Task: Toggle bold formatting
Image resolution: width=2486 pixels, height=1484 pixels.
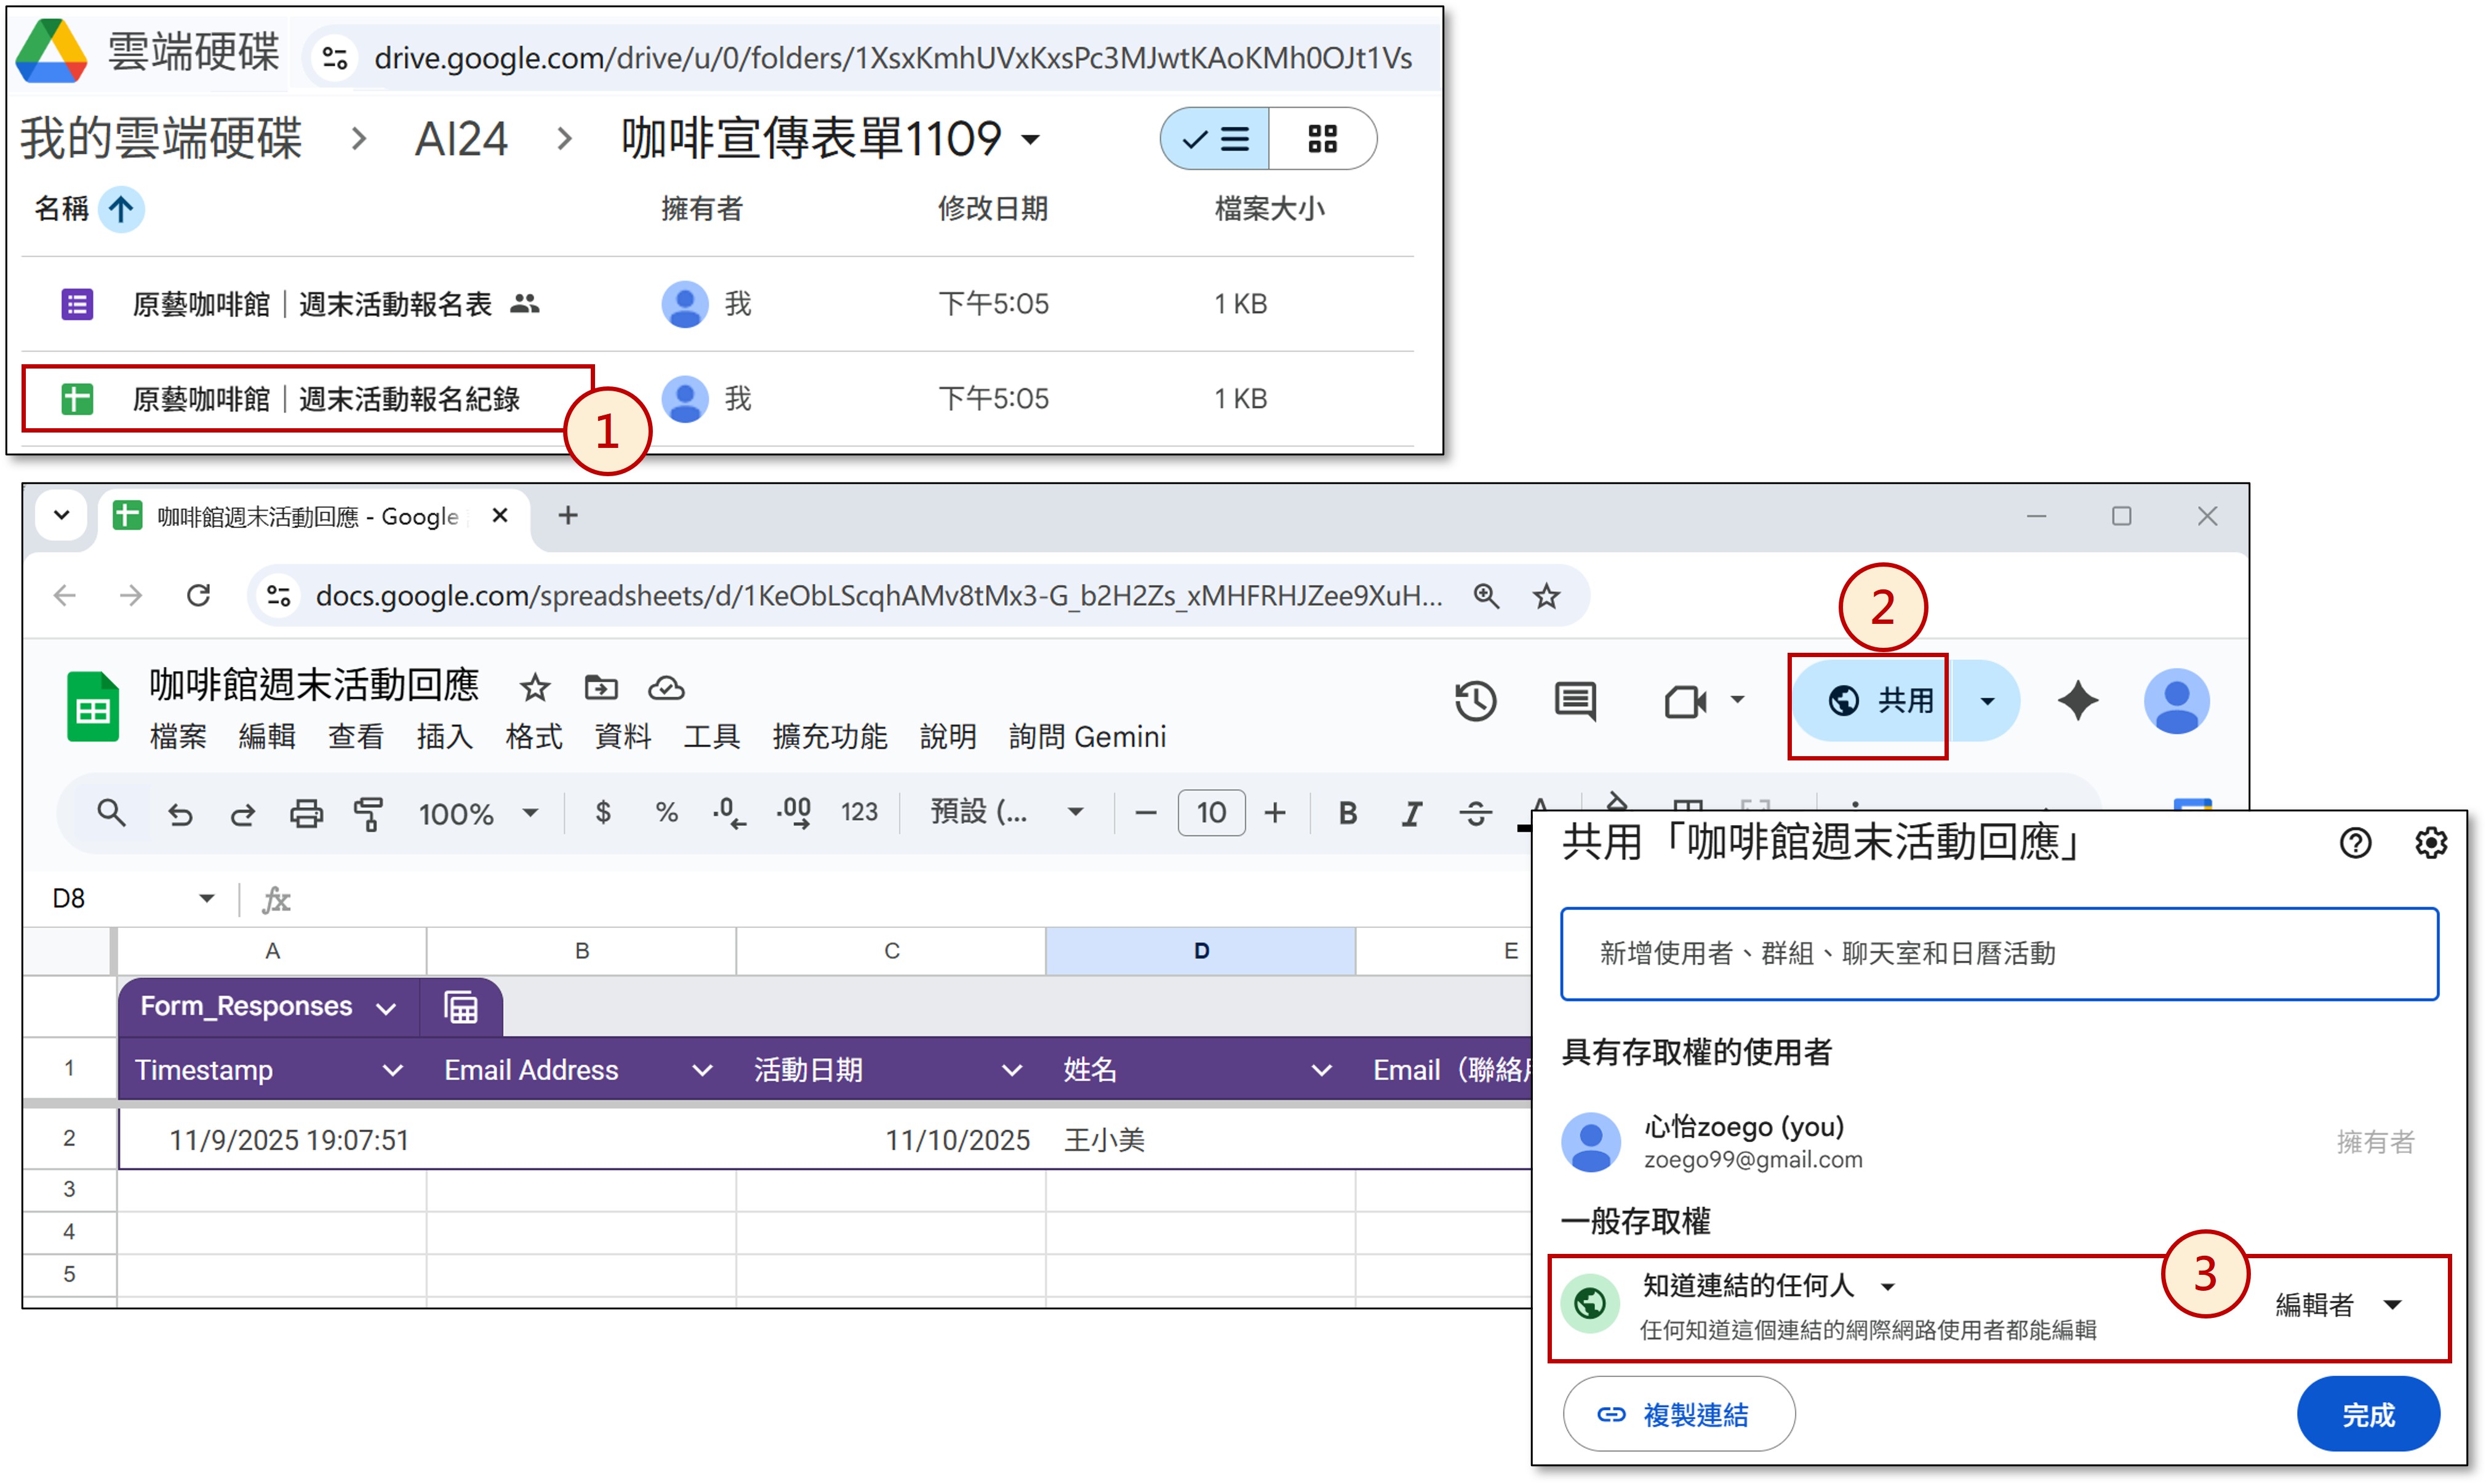Action: [x=1347, y=814]
